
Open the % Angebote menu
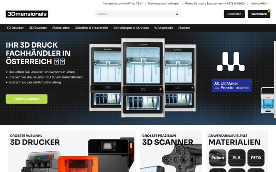click(163, 28)
